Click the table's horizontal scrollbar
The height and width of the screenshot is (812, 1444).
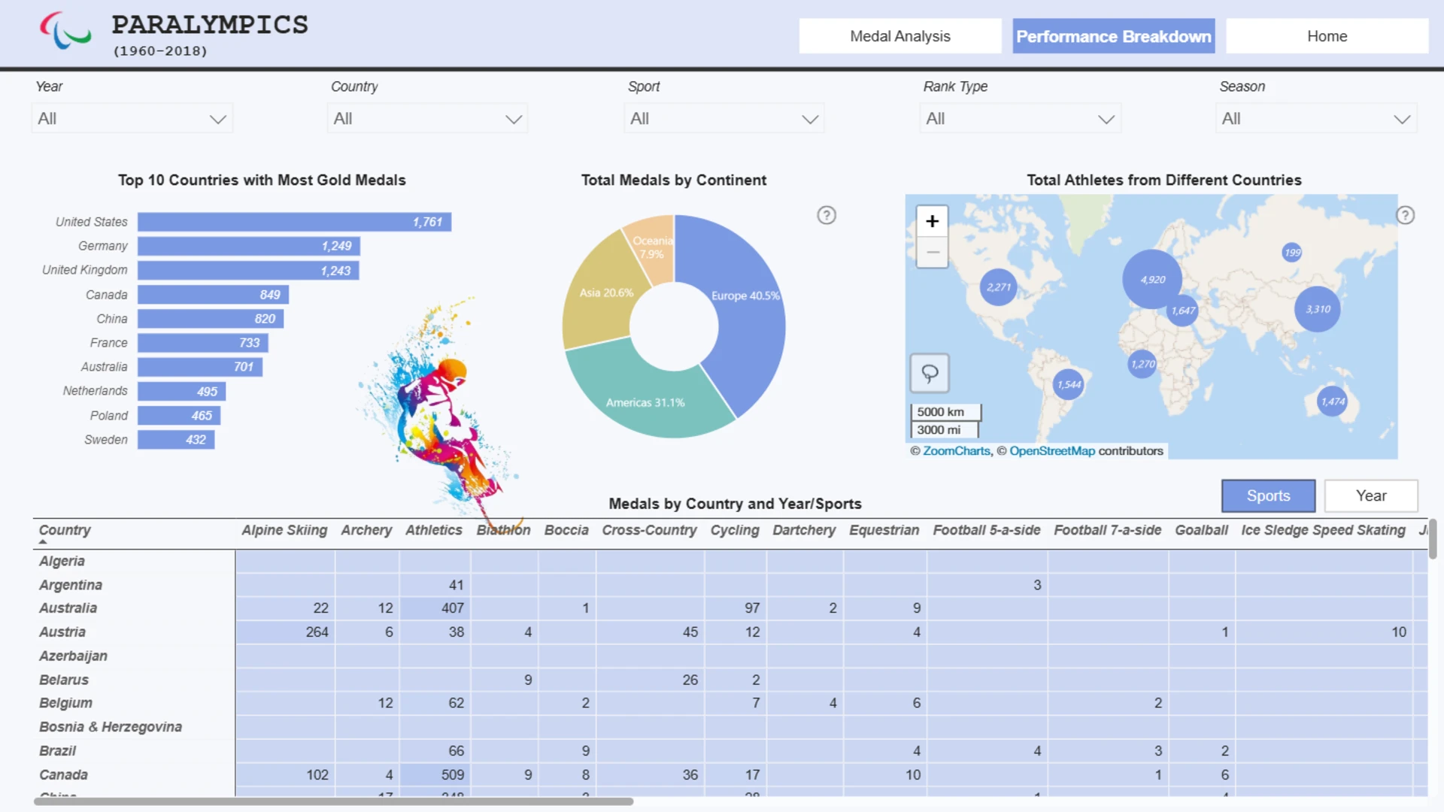[333, 801]
